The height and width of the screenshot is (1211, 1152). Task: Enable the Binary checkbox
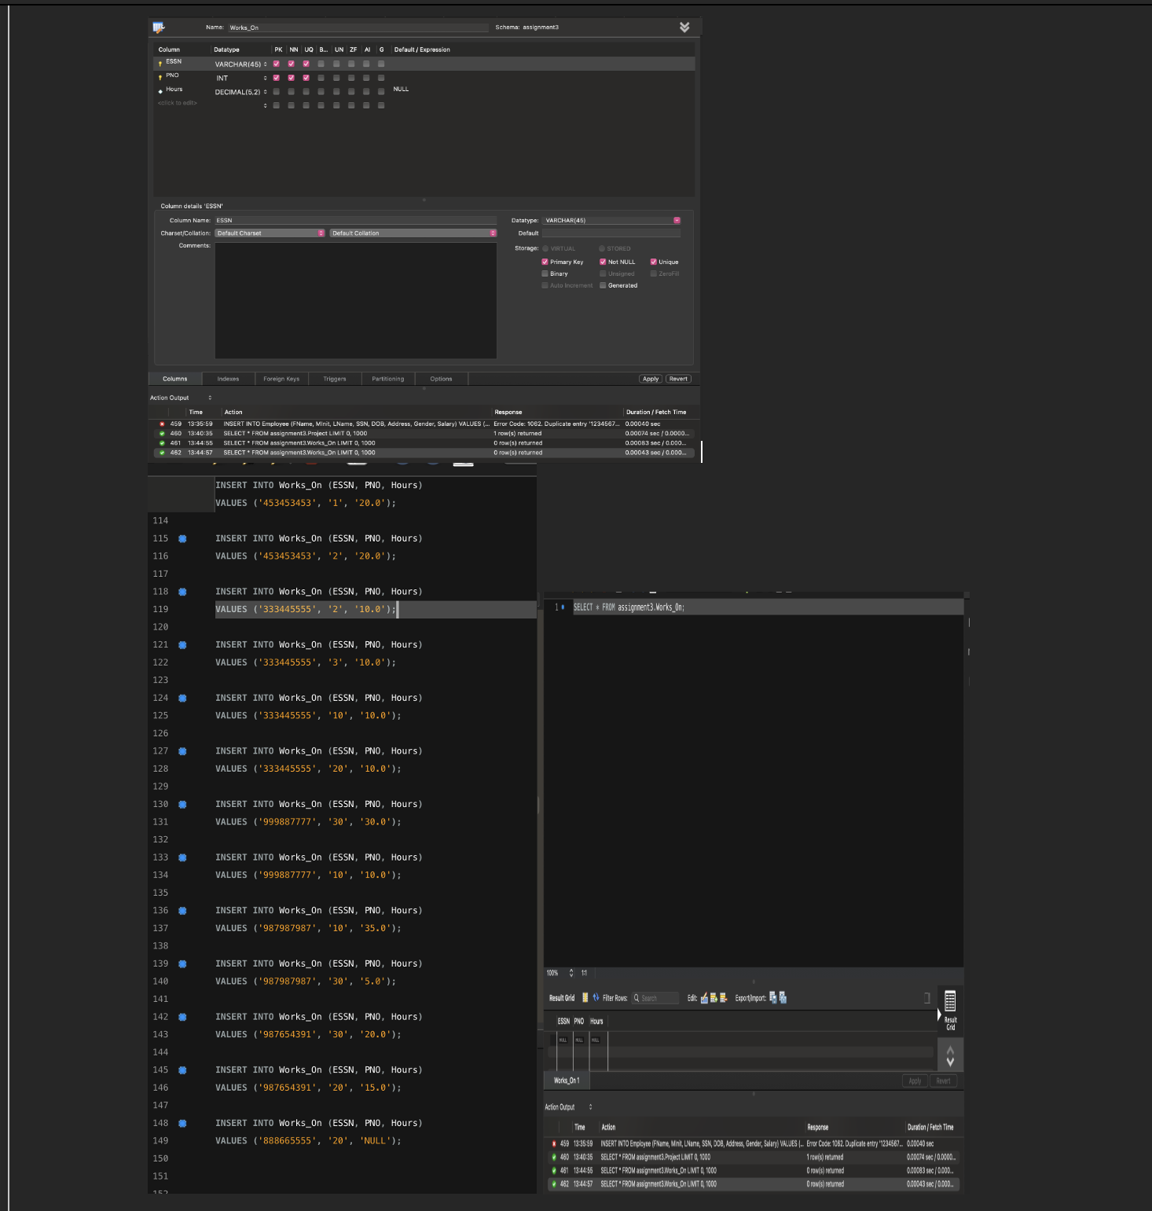[545, 273]
